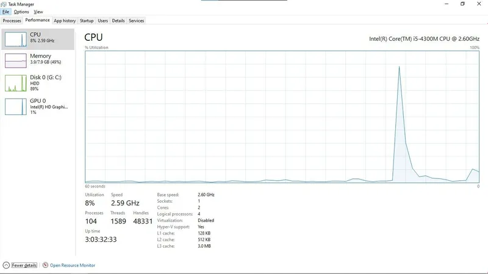This screenshot has height=274, width=488.
Task: Select the CPU mini graph thumbnail
Action: (16, 39)
